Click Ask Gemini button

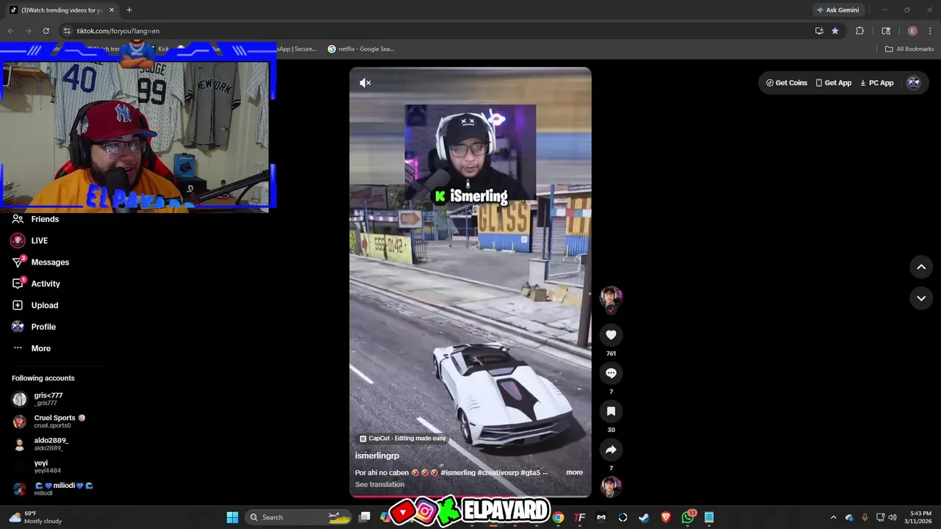tap(837, 10)
